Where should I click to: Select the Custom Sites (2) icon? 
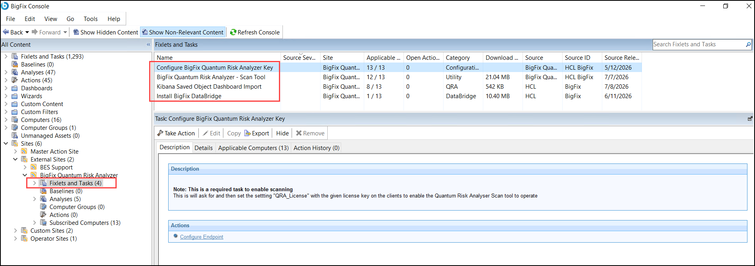pos(24,230)
